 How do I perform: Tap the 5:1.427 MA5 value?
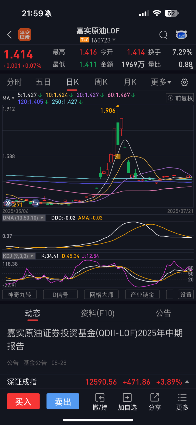point(27,95)
